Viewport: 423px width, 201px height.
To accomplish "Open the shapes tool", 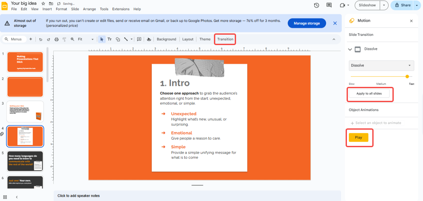I will [x=118, y=39].
